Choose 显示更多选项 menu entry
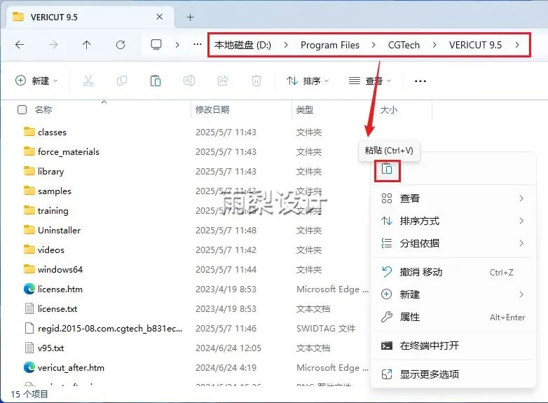The image size is (548, 403). pyautogui.click(x=453, y=374)
